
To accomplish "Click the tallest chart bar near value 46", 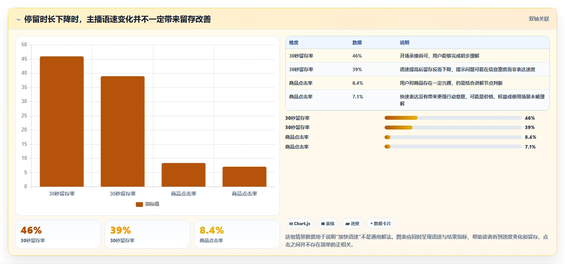I will (x=61, y=121).
